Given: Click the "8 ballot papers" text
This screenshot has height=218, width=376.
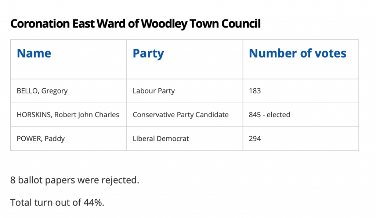Looking at the screenshot, I should tap(40, 181).
